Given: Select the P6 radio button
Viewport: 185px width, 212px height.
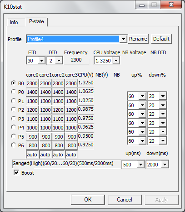Looking at the screenshot, I should point(14,145).
